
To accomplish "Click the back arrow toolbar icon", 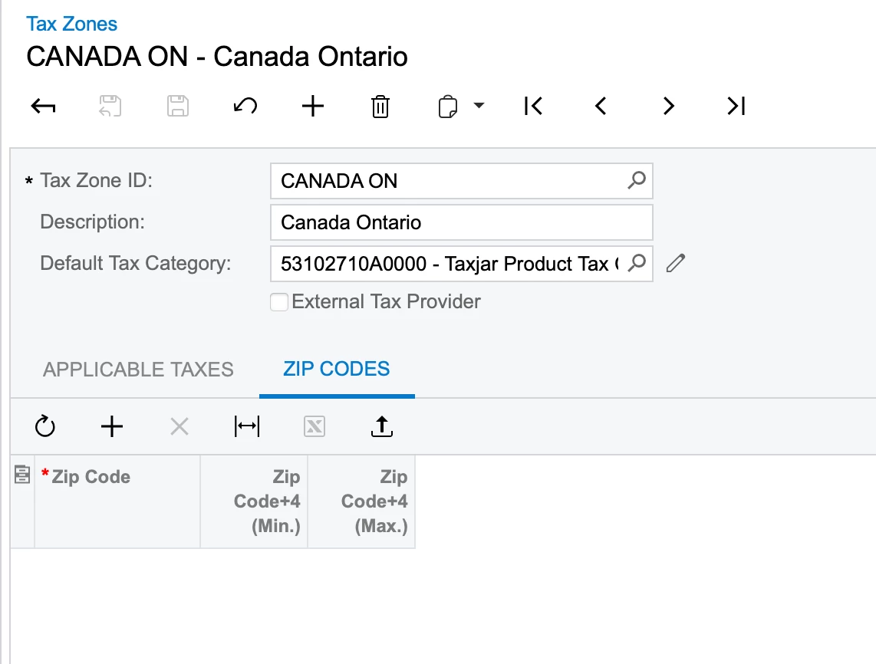I will [x=43, y=107].
